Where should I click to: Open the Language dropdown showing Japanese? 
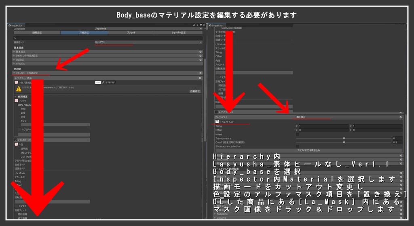click(148, 29)
